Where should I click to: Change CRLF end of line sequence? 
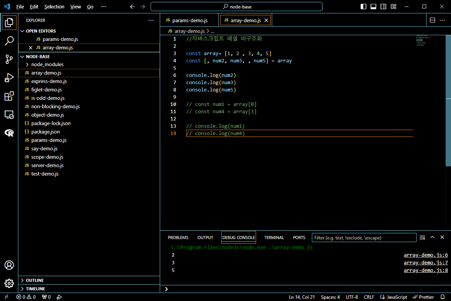[369, 297]
